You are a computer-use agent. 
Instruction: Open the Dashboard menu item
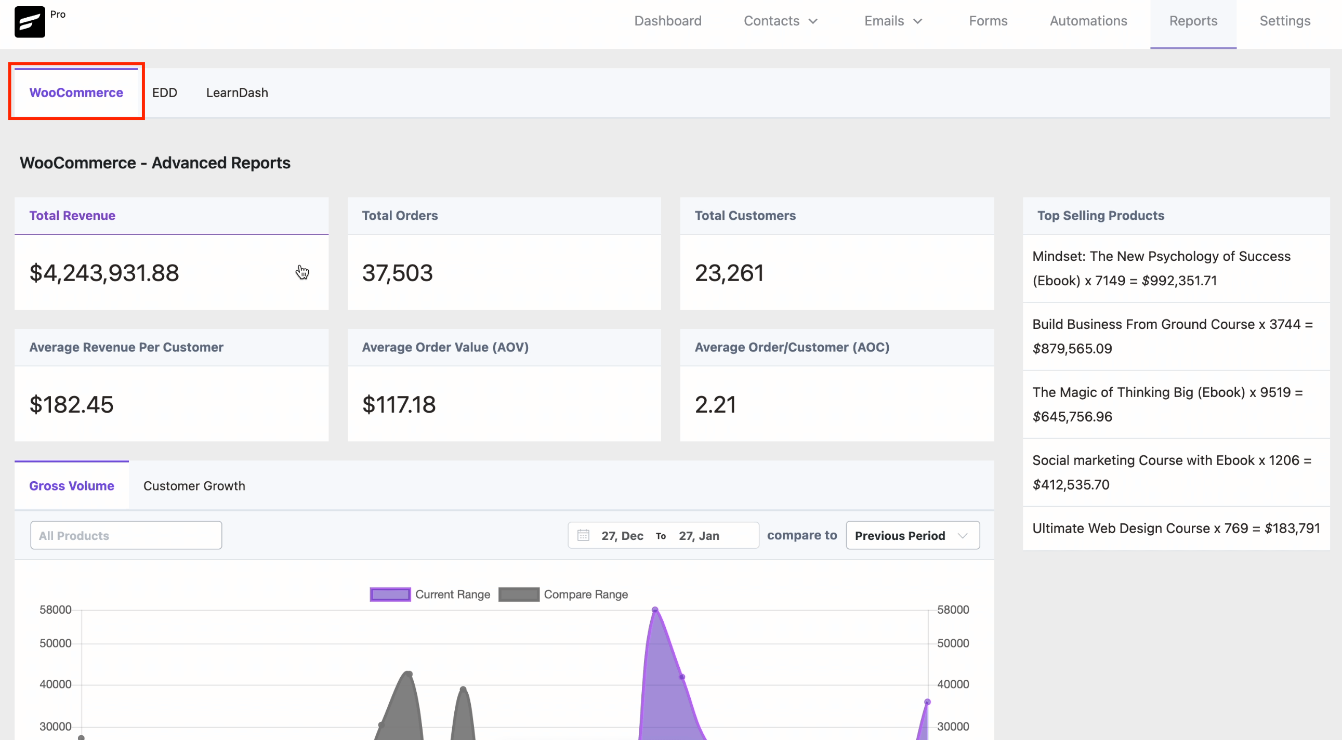(x=668, y=21)
